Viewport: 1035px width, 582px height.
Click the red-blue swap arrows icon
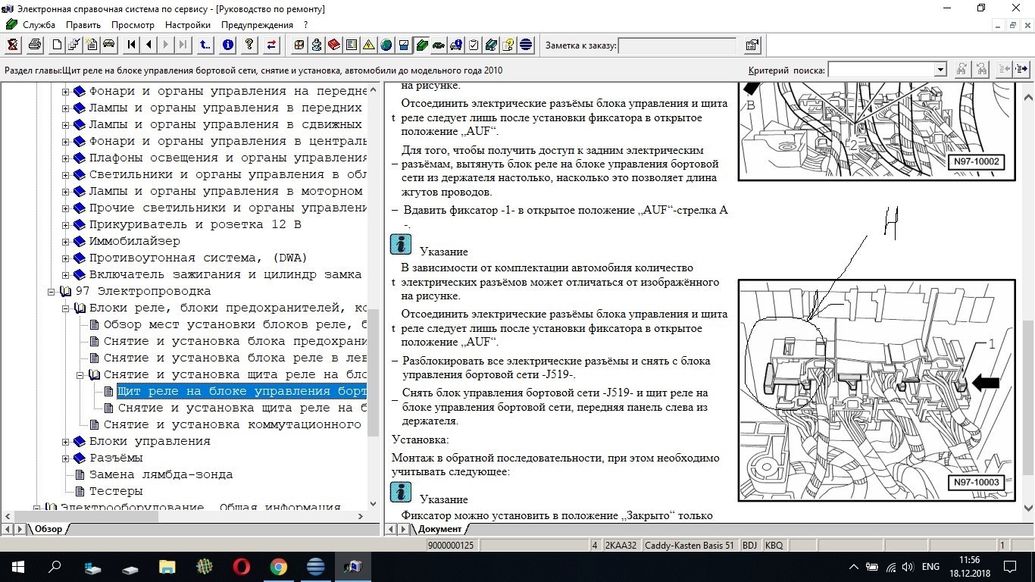coord(271,45)
